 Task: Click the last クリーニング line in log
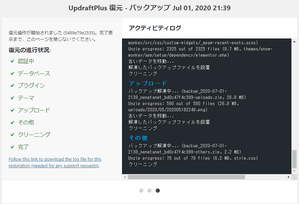tap(143, 164)
